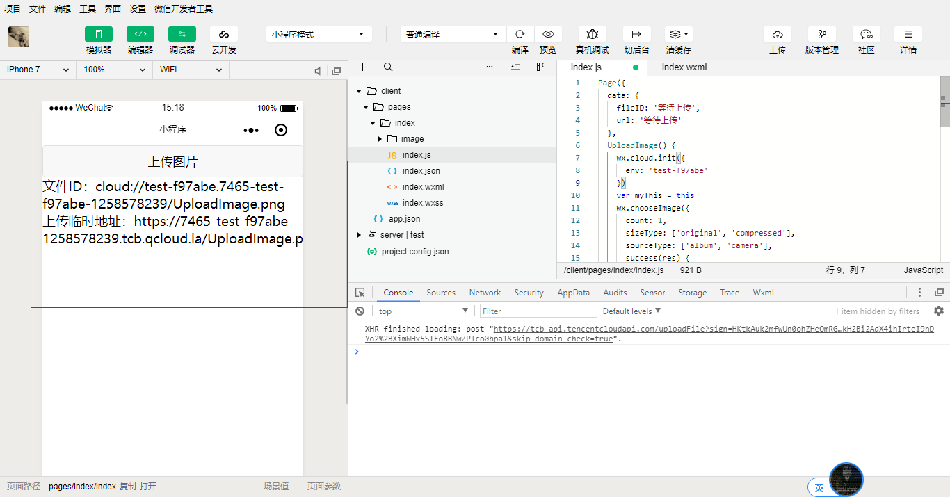
Task: Open the Cloud Development console icon
Action: [x=223, y=34]
